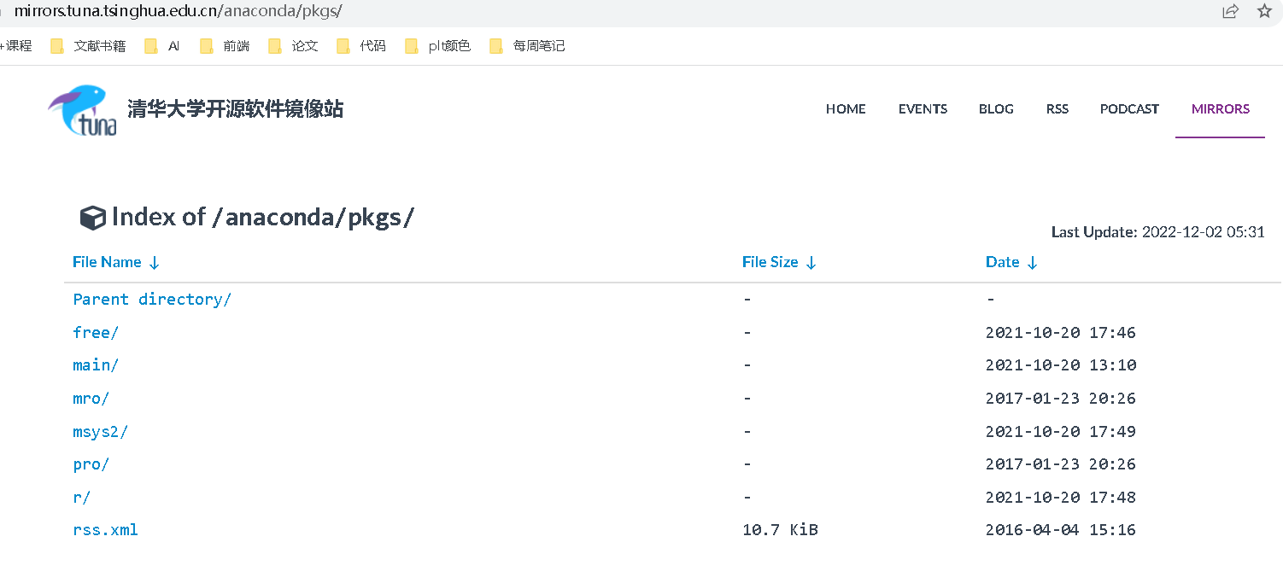Open the 前端 bookmarks folder
This screenshot has height=583, width=1283.
[227, 46]
